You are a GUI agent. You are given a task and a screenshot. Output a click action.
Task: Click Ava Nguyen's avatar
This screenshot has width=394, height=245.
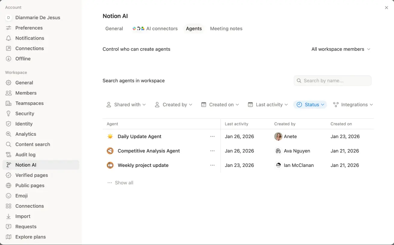(x=278, y=151)
